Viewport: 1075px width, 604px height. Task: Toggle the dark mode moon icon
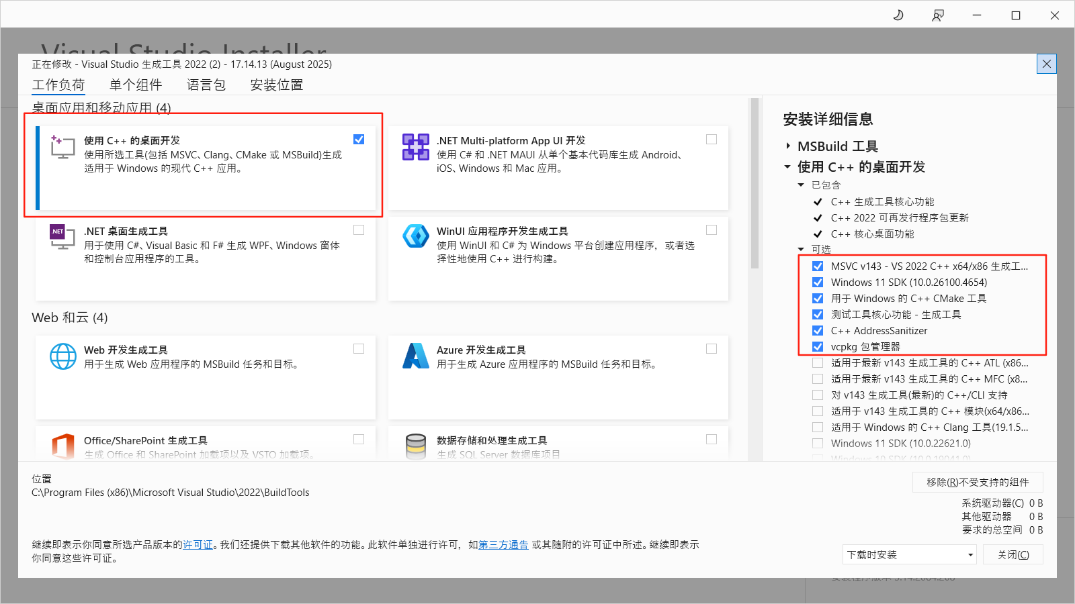[x=898, y=15]
